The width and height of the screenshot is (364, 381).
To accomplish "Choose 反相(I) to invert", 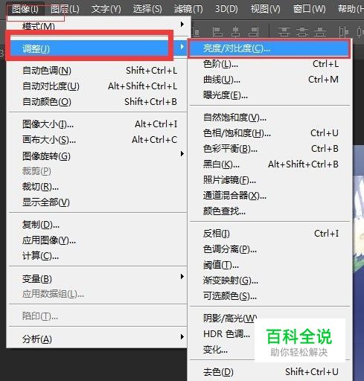I will 269,234.
